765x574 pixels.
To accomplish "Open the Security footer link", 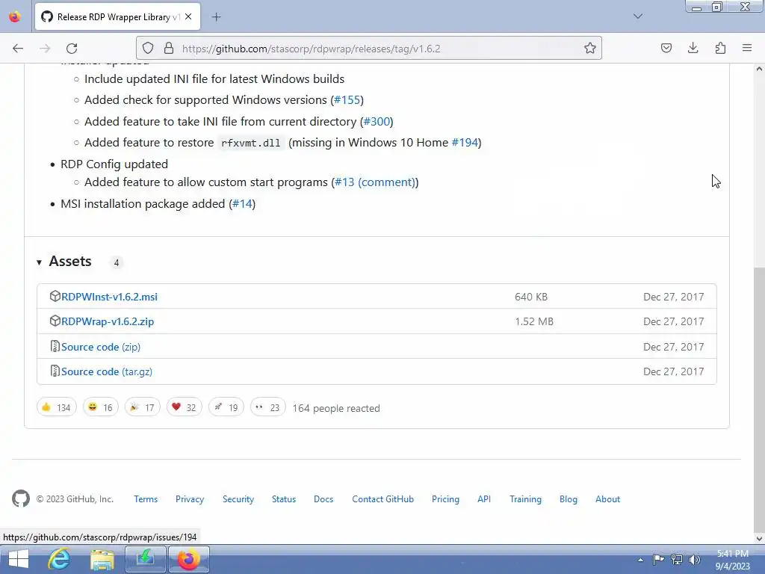I will 238,499.
